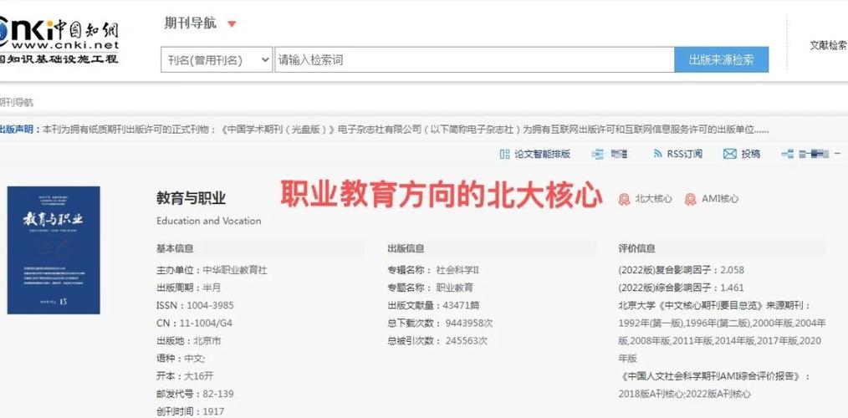848x418 pixels.
Task: Click 总被引次数 245563次 value
Action: (466, 341)
